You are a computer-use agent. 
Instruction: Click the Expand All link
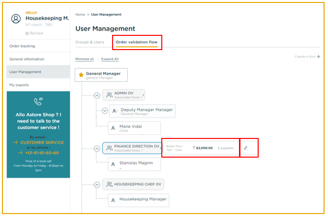(110, 59)
